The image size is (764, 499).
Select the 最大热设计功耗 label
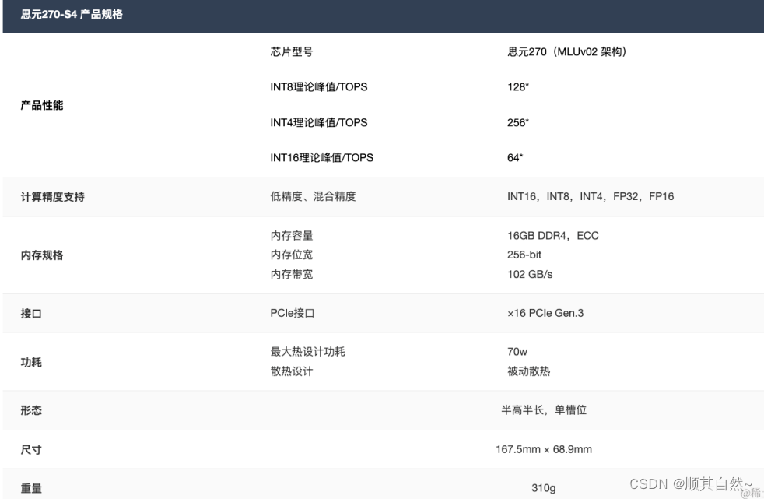click(x=307, y=351)
